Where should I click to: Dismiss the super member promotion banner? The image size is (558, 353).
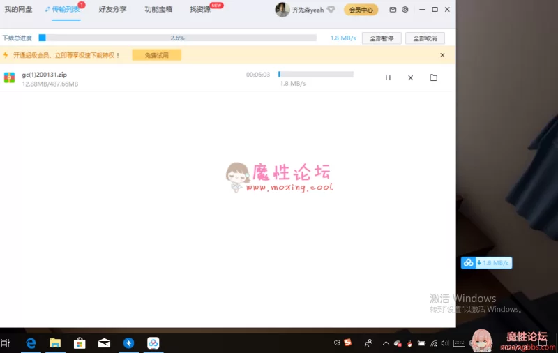(x=442, y=55)
